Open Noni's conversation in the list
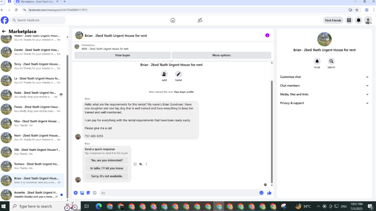 click(32, 137)
